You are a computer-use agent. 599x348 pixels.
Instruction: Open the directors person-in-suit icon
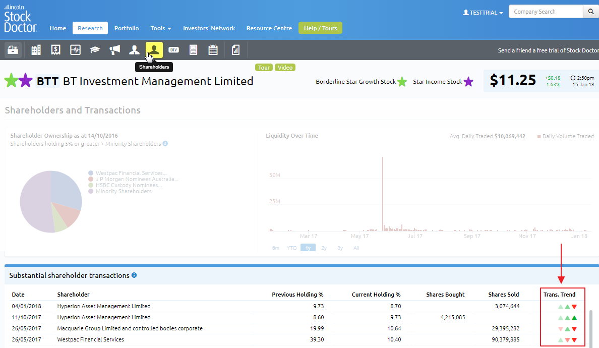tap(134, 50)
